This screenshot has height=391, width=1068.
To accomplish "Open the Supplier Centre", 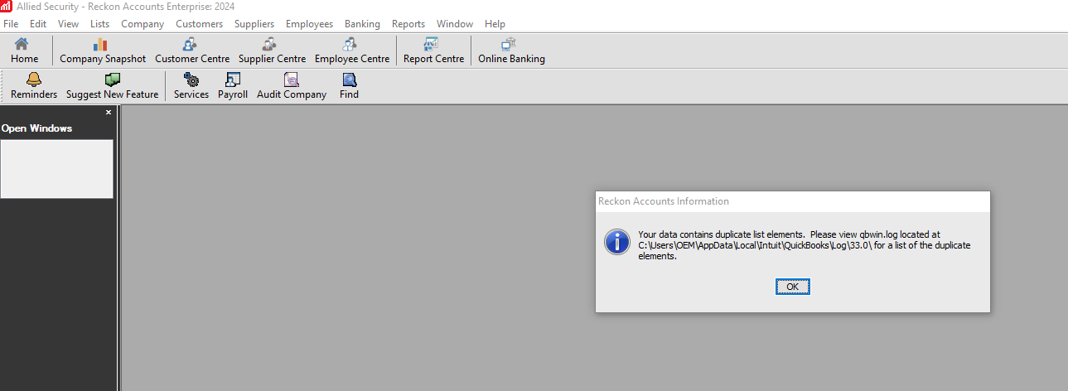I will 272,51.
